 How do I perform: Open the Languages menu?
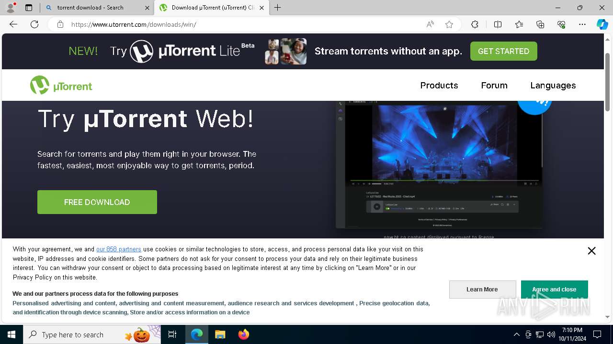pyautogui.click(x=553, y=86)
